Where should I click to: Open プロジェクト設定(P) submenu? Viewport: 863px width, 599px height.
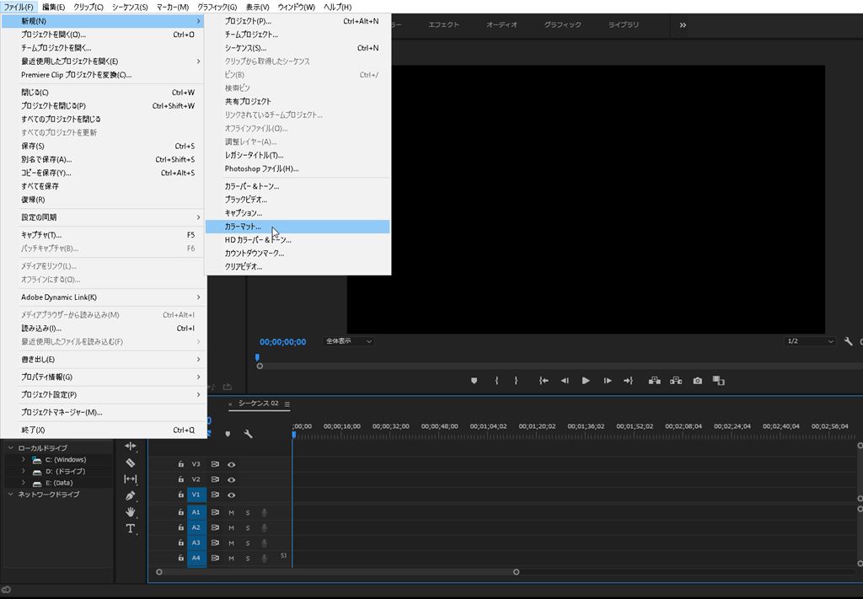click(104, 395)
